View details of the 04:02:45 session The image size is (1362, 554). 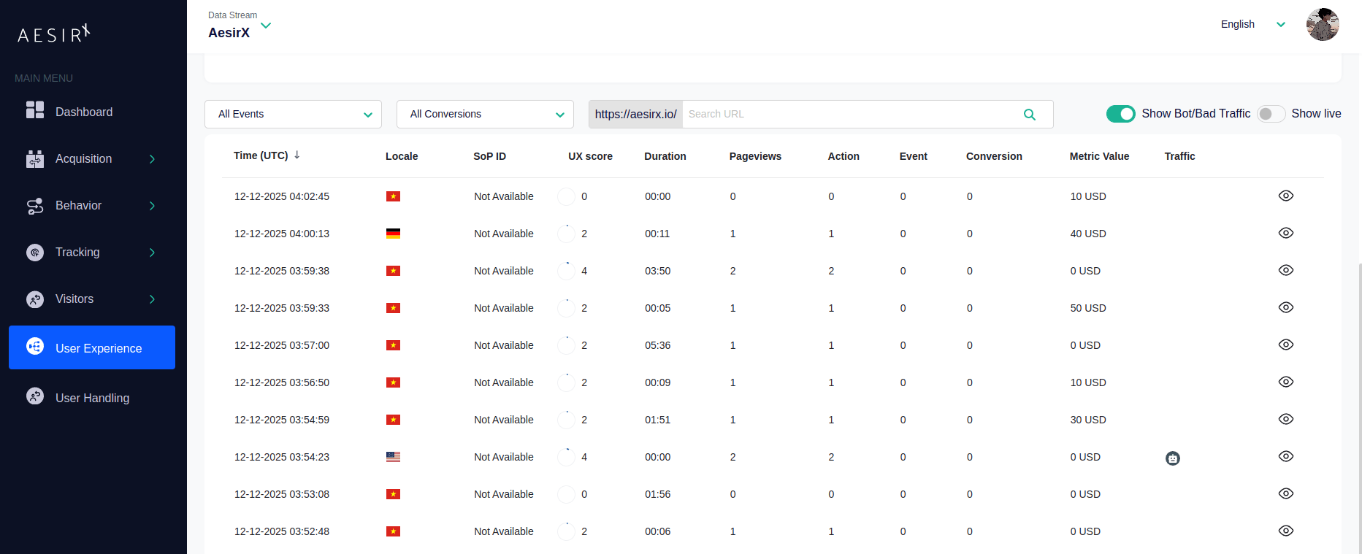1285,196
